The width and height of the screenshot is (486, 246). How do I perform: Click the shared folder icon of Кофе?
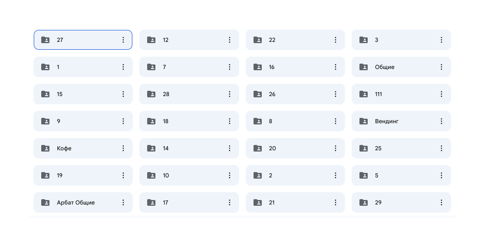[45, 149]
